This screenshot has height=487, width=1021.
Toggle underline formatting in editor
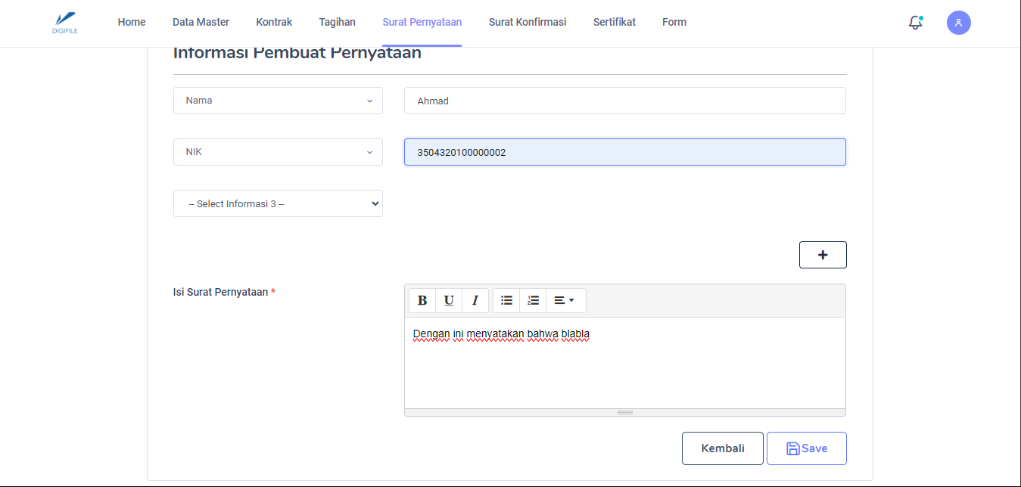[449, 300]
